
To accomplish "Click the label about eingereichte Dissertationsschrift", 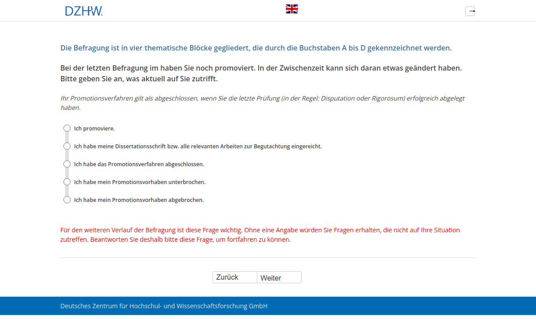I will [x=198, y=146].
